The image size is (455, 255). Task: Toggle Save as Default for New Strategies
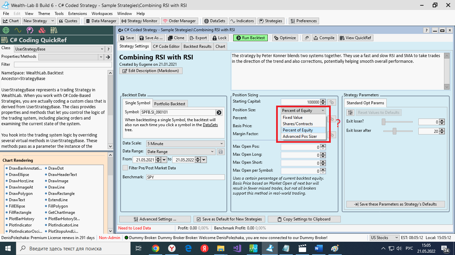[x=199, y=219]
